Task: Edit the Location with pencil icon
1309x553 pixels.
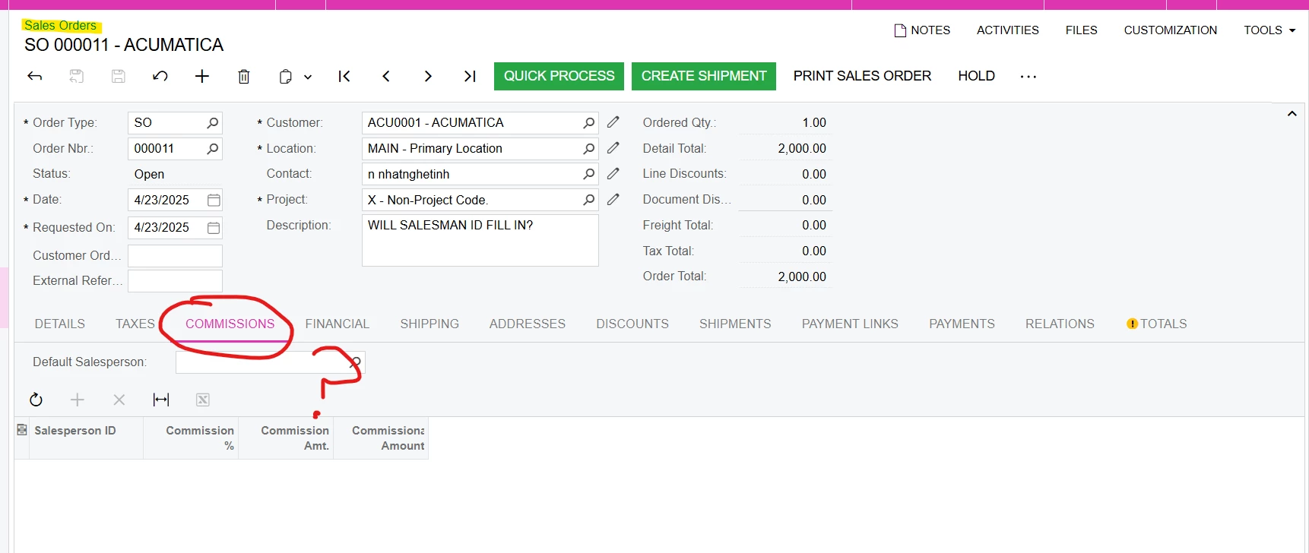Action: pos(613,148)
